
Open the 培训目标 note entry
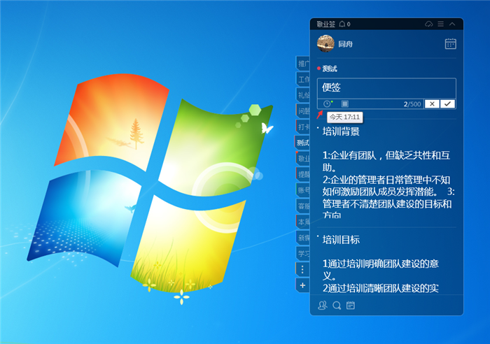coord(342,240)
